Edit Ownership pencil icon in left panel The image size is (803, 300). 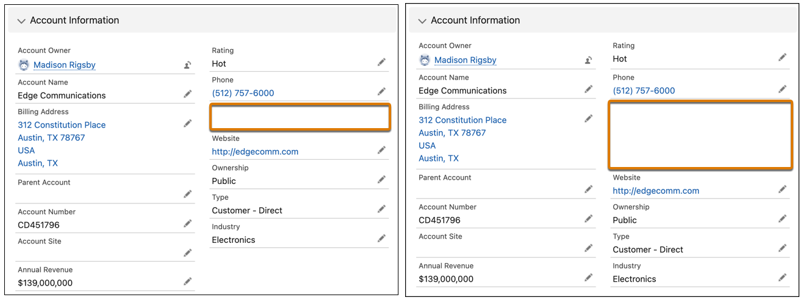[x=381, y=180]
